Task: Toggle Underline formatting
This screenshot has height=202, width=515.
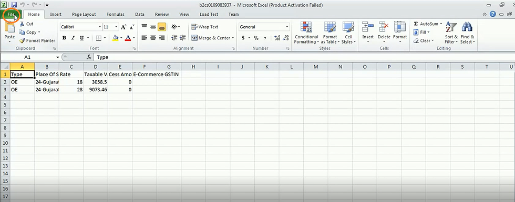Action: [x=82, y=38]
